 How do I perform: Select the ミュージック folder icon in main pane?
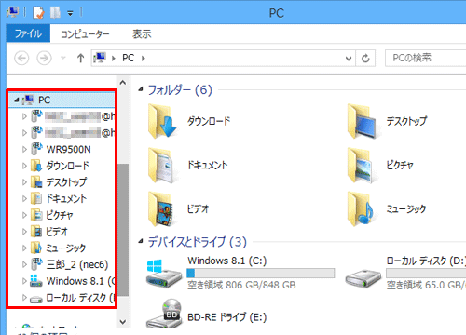[362, 209]
